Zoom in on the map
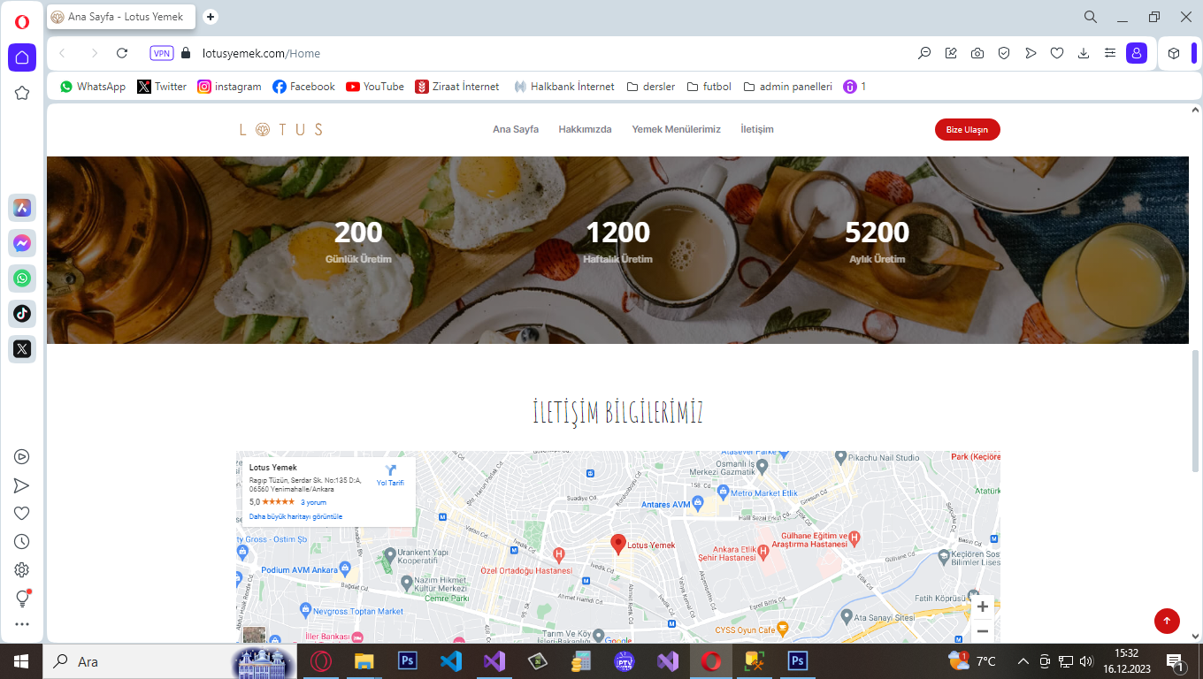The width and height of the screenshot is (1203, 679). pos(982,607)
